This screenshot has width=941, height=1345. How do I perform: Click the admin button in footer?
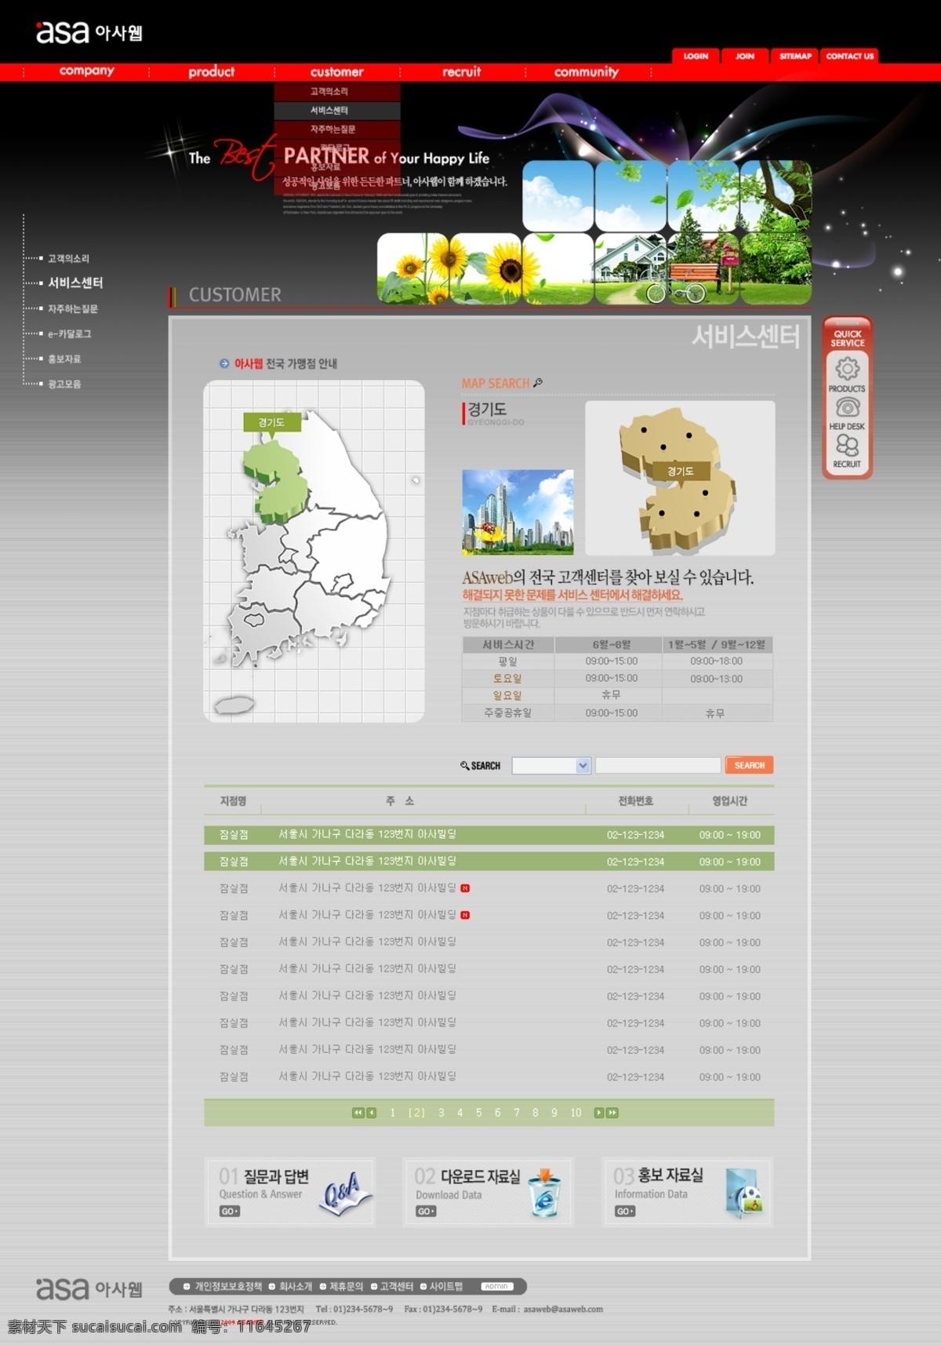pyautogui.click(x=496, y=1286)
